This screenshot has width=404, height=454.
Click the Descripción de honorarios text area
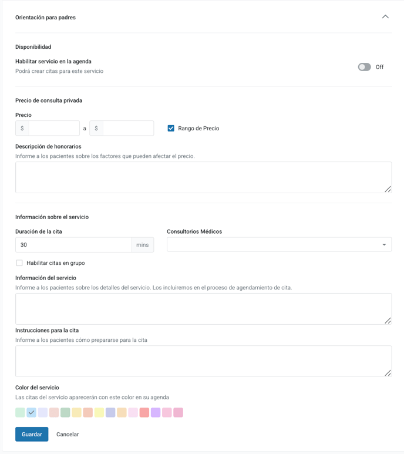tap(203, 177)
